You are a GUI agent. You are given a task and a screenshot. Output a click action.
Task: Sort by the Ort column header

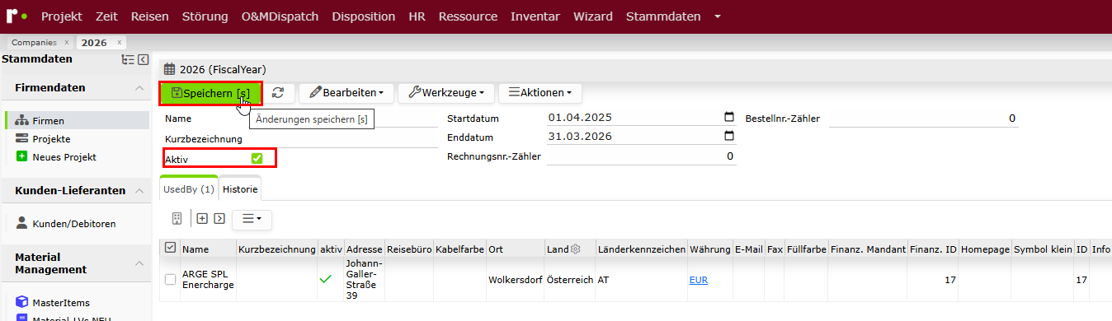pos(496,249)
